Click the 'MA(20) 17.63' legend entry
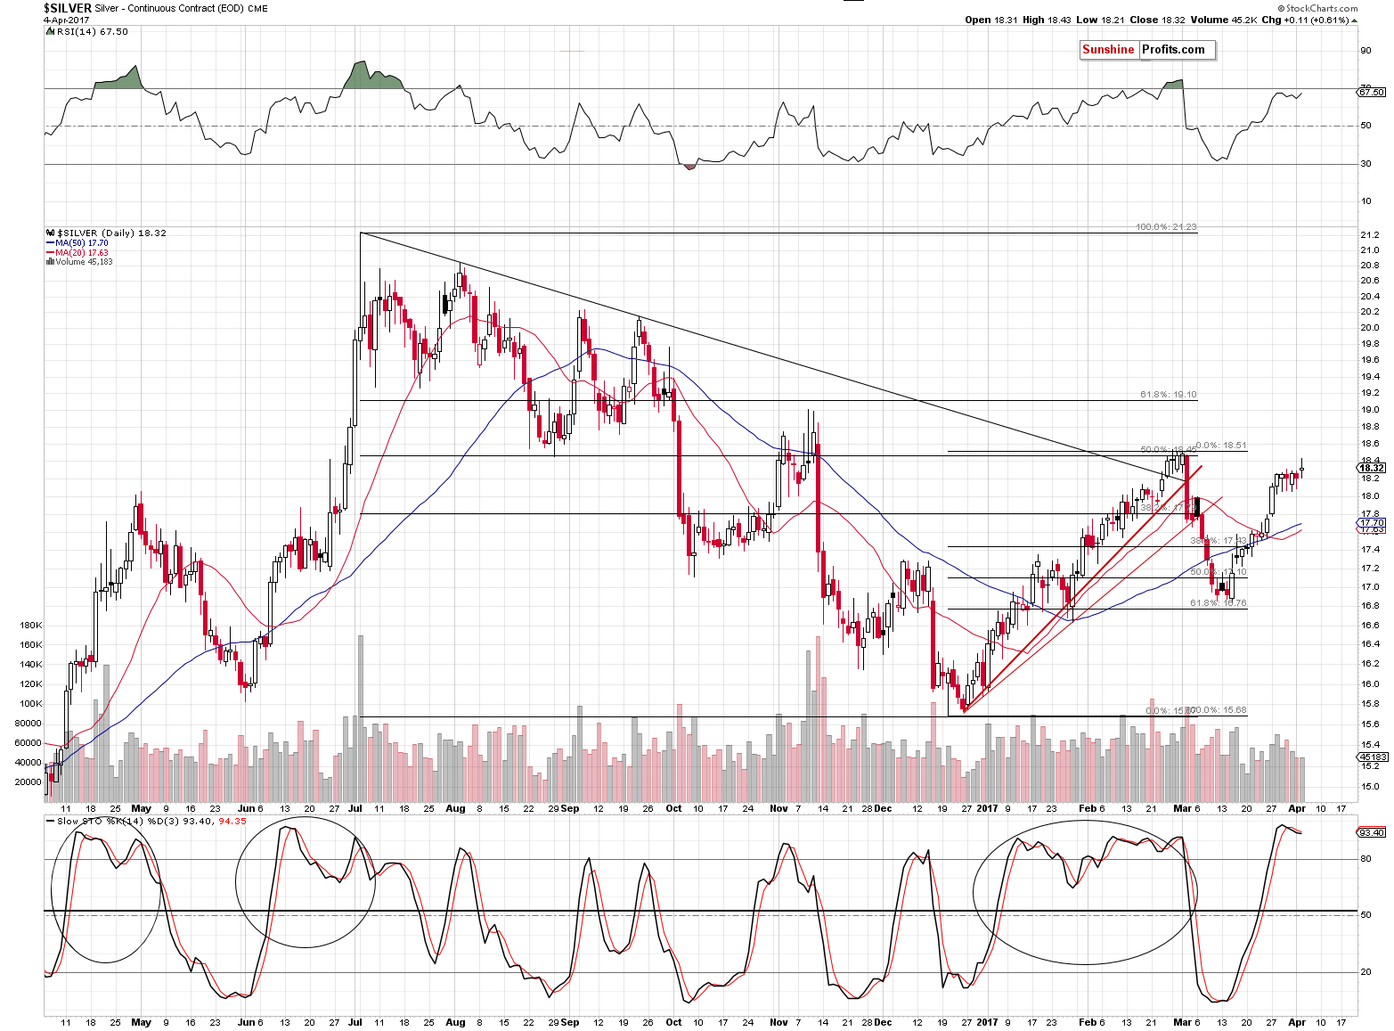This screenshot has width=1394, height=1031. (x=82, y=253)
